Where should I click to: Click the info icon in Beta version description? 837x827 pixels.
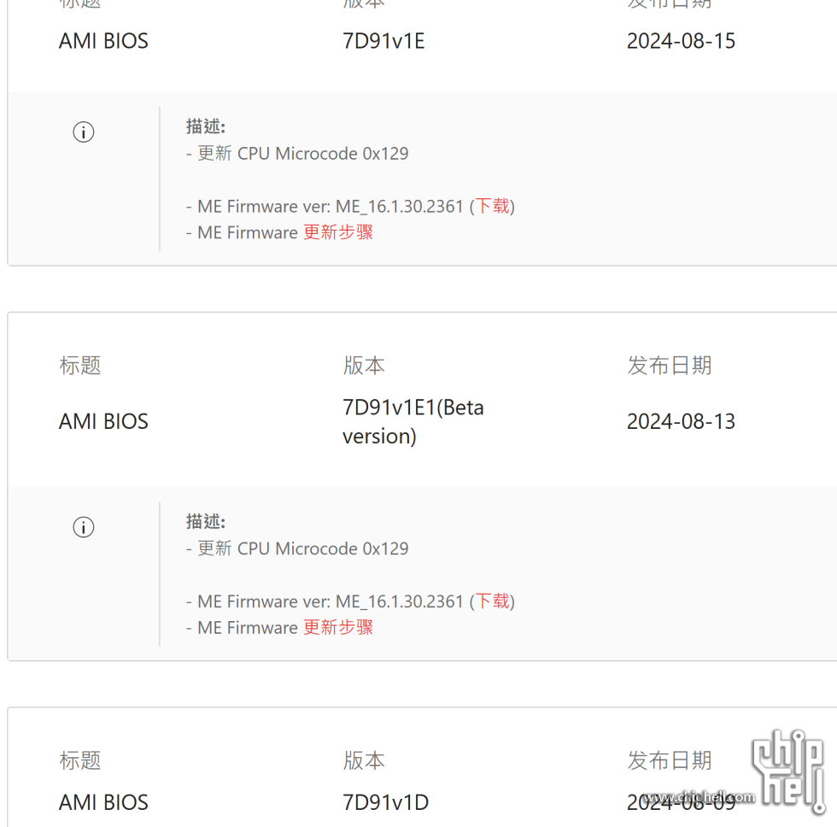click(84, 527)
